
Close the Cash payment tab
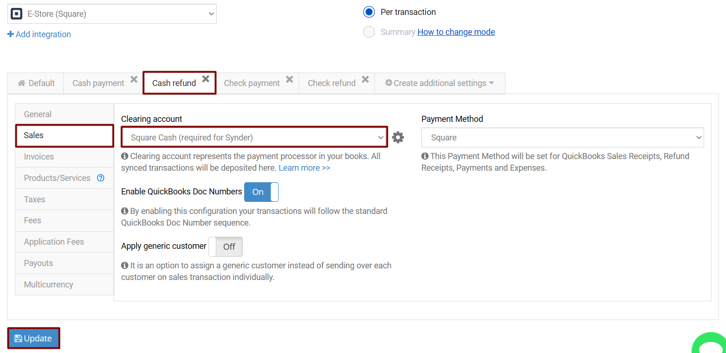tap(134, 80)
